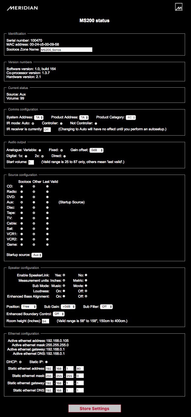This screenshot has width=191, height=417.
Task: Choose Metric measurement units
Action: coord(86,280)
